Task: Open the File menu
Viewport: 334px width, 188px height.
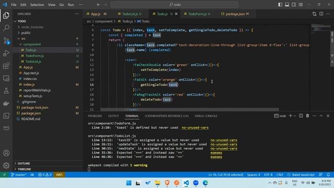Action: [14, 5]
